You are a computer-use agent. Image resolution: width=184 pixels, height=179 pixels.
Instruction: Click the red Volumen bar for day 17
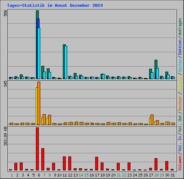point(97,164)
